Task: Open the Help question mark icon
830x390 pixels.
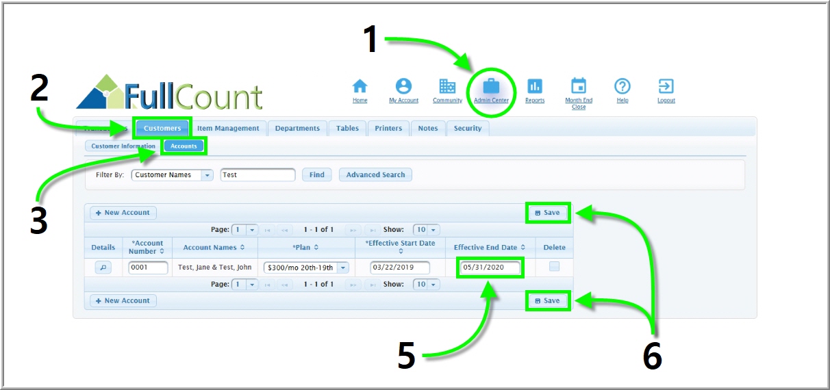Action: tap(622, 86)
